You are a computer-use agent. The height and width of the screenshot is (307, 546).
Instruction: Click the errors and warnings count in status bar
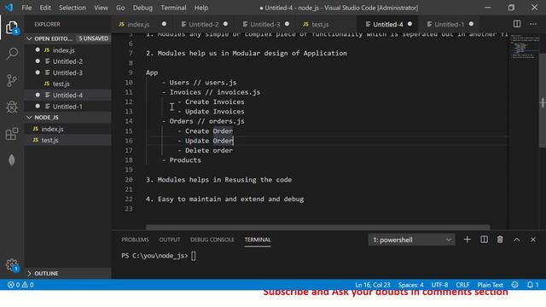[20, 285]
